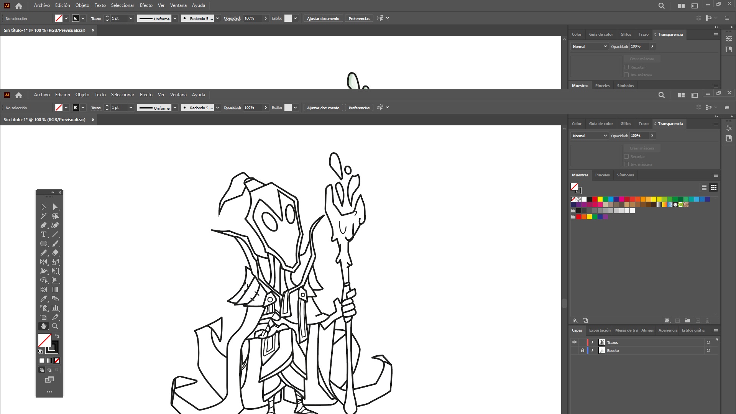736x414 pixels.
Task: Toggle Recortar checkbox in back window
Action: click(626, 67)
